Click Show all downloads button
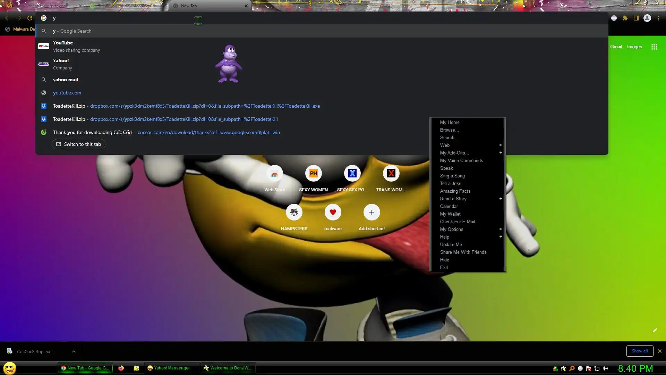The image size is (666, 375). 639,351
